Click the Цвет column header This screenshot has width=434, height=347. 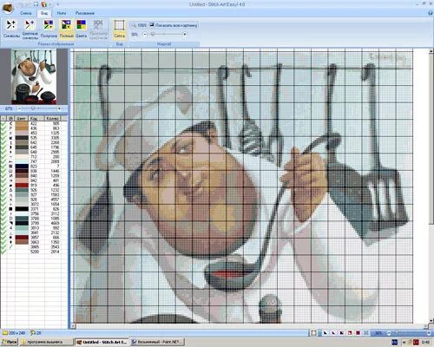(22, 118)
